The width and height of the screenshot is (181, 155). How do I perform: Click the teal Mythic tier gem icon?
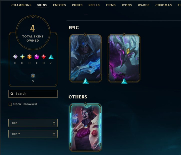[x=22, y=57]
